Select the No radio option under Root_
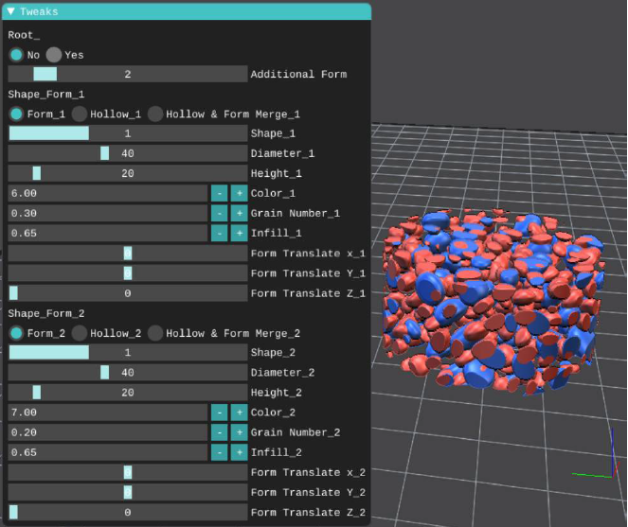The width and height of the screenshot is (628, 527). coord(16,55)
